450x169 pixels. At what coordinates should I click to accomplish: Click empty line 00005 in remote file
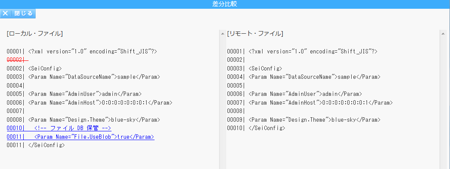[x=236, y=85]
